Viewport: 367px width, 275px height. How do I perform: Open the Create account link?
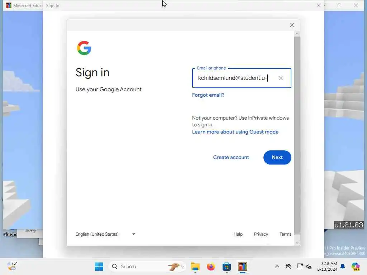[231, 158]
